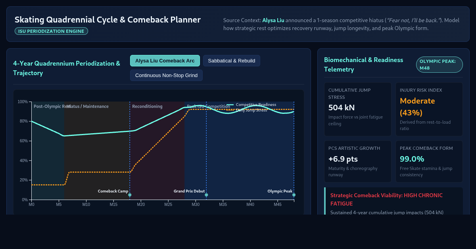Click the Skating Quadrennial Cycle page title
The height and width of the screenshot is (249, 476).
107,20
